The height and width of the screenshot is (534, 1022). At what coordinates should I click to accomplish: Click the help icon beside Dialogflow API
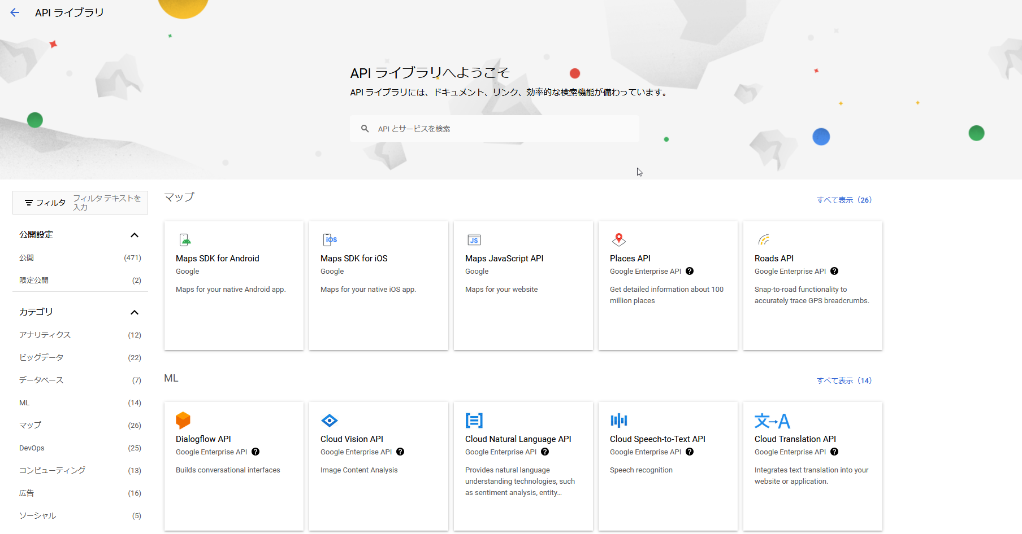click(255, 452)
